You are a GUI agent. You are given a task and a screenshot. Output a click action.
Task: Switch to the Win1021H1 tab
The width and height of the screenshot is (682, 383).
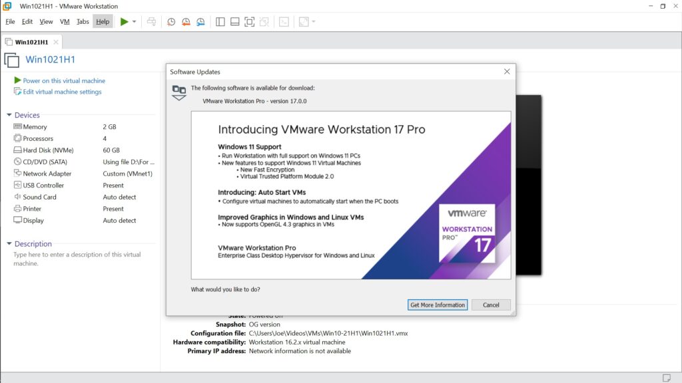pos(31,42)
